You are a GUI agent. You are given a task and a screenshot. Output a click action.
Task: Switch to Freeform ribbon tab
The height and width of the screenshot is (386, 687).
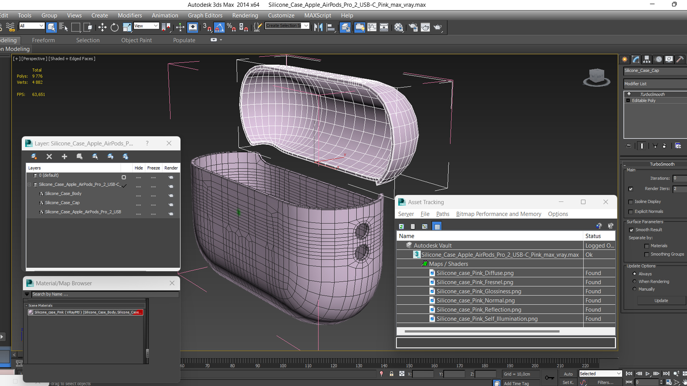click(43, 40)
